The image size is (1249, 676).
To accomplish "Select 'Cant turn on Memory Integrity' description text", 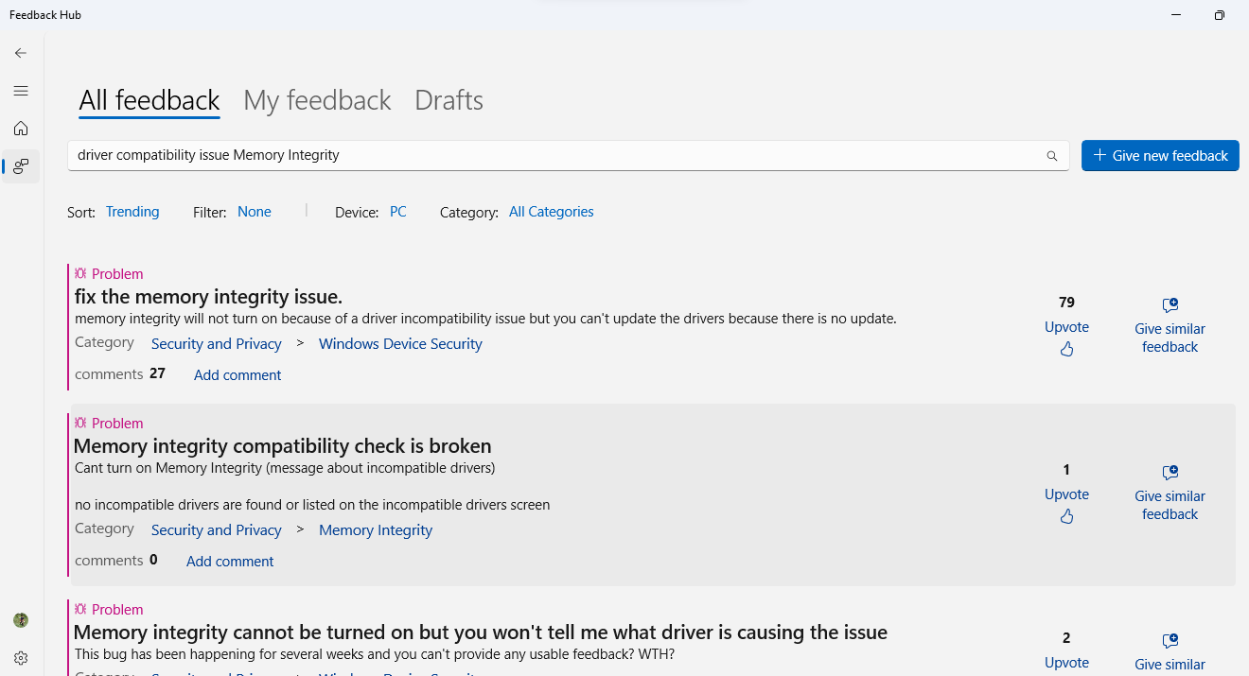I will [x=285, y=468].
